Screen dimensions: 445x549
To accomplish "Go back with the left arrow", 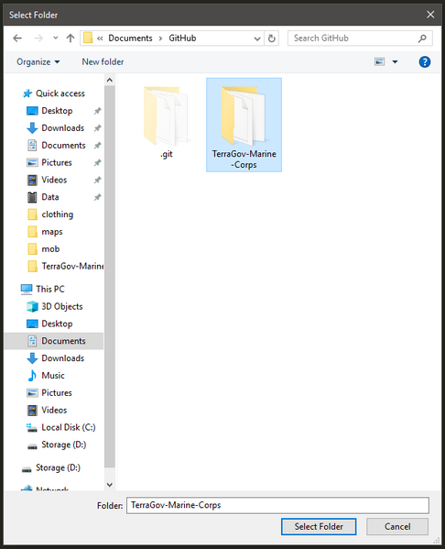I will point(17,38).
